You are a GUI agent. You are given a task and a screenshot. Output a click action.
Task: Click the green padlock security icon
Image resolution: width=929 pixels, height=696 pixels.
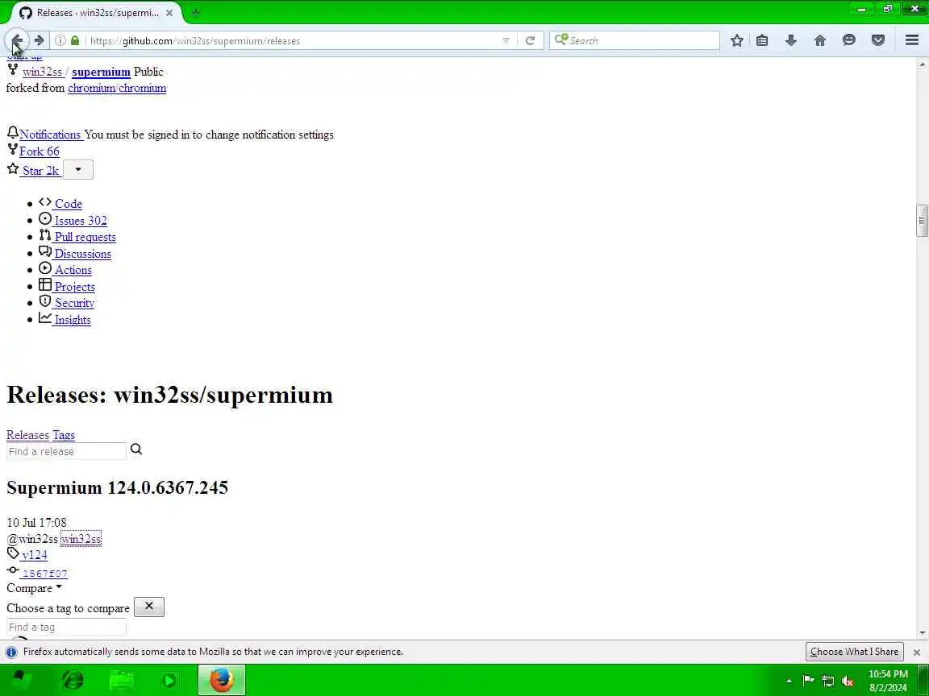point(75,40)
